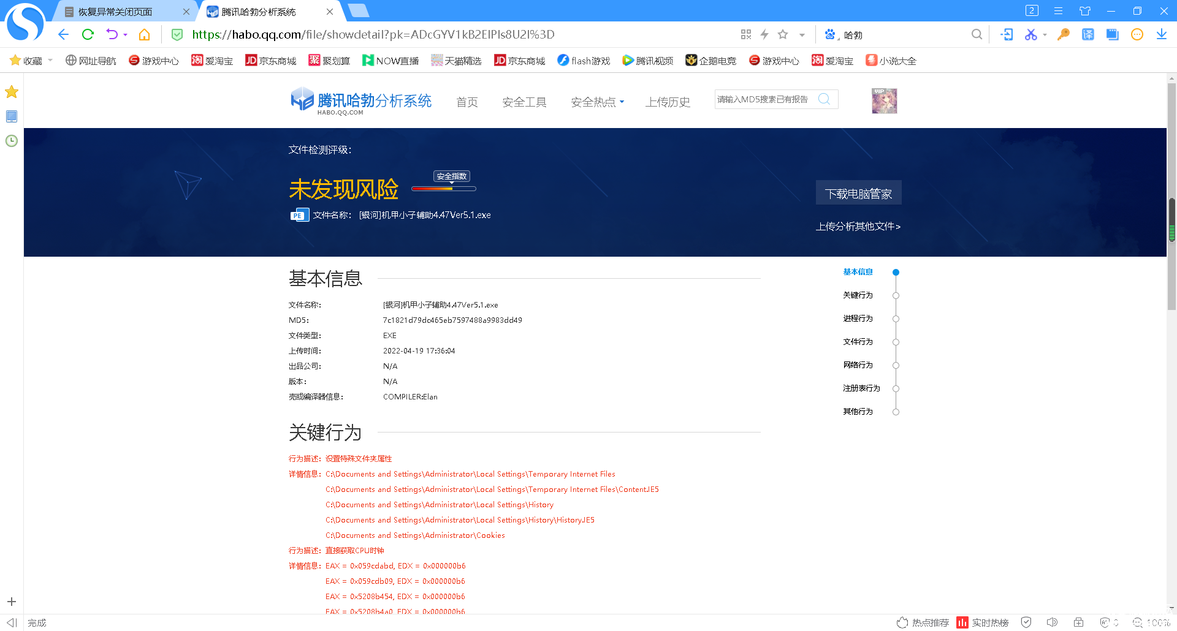Open the 收藏 favorites dropdown
Screen dimensions: 1177x631
click(31, 61)
